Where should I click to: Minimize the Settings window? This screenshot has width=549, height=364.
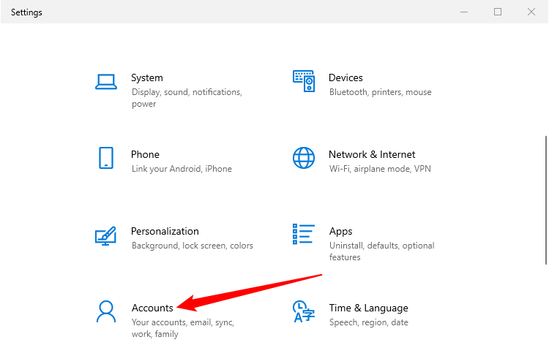pos(464,12)
